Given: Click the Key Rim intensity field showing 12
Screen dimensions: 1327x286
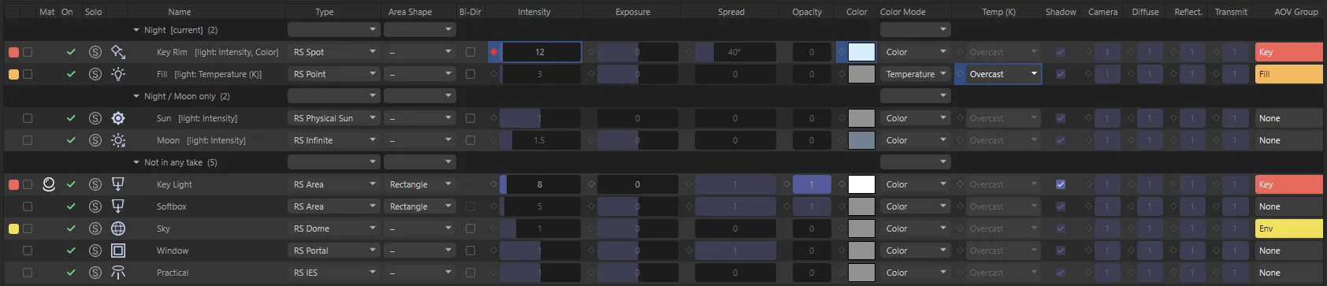Looking at the screenshot, I should coord(540,52).
